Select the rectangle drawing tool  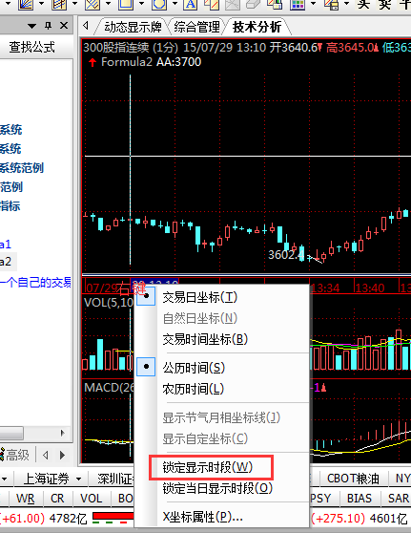click(125, 4)
